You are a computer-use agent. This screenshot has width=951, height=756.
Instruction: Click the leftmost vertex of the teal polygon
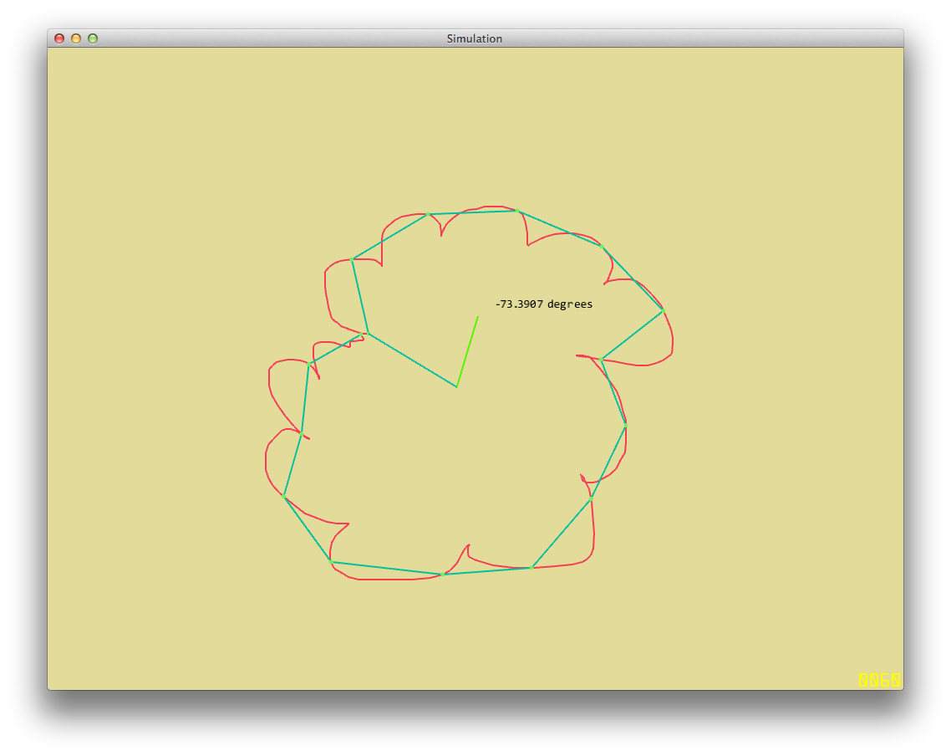tap(284, 497)
